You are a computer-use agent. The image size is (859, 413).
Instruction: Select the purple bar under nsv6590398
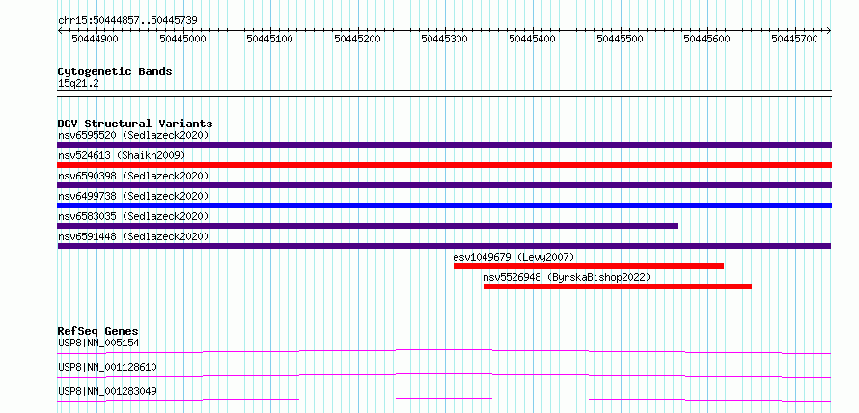click(444, 185)
